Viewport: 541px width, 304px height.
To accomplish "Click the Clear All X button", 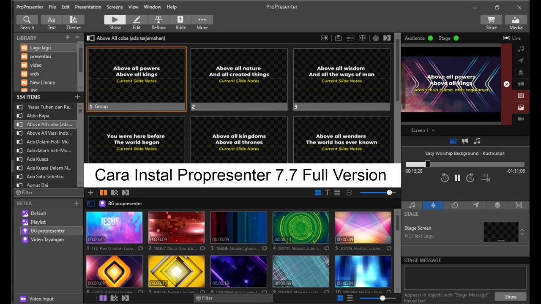I will (x=507, y=84).
